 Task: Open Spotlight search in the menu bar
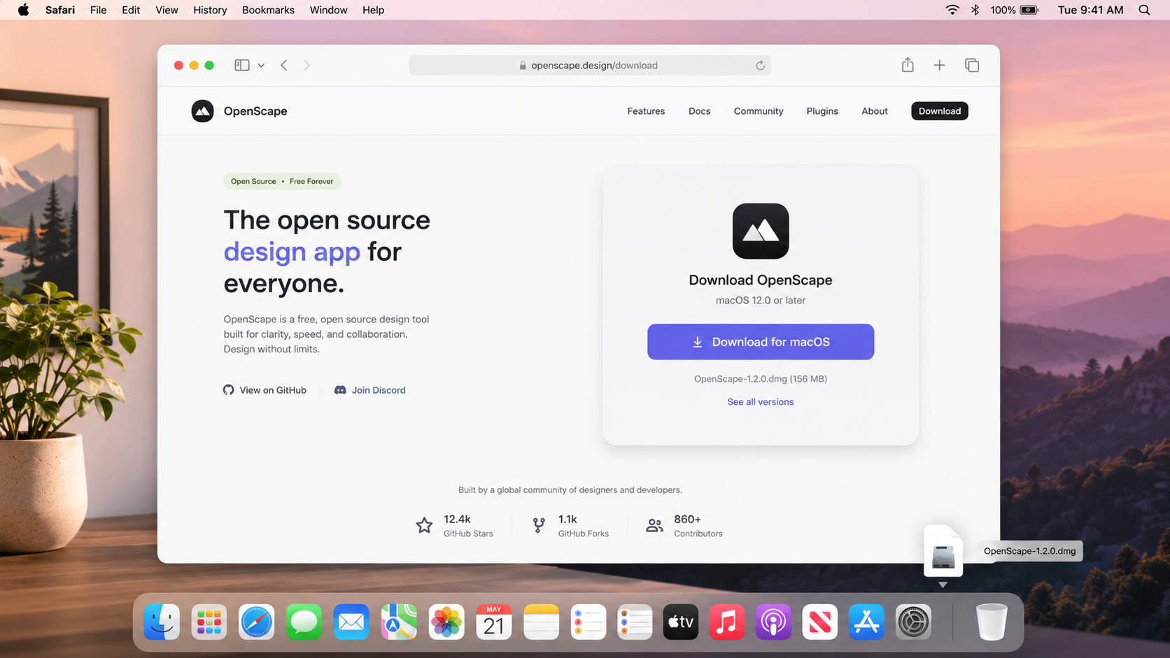click(x=1144, y=10)
